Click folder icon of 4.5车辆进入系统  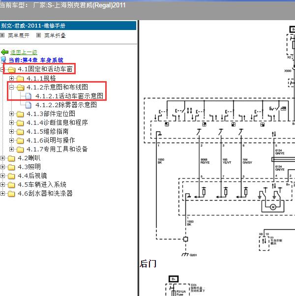point(11,185)
